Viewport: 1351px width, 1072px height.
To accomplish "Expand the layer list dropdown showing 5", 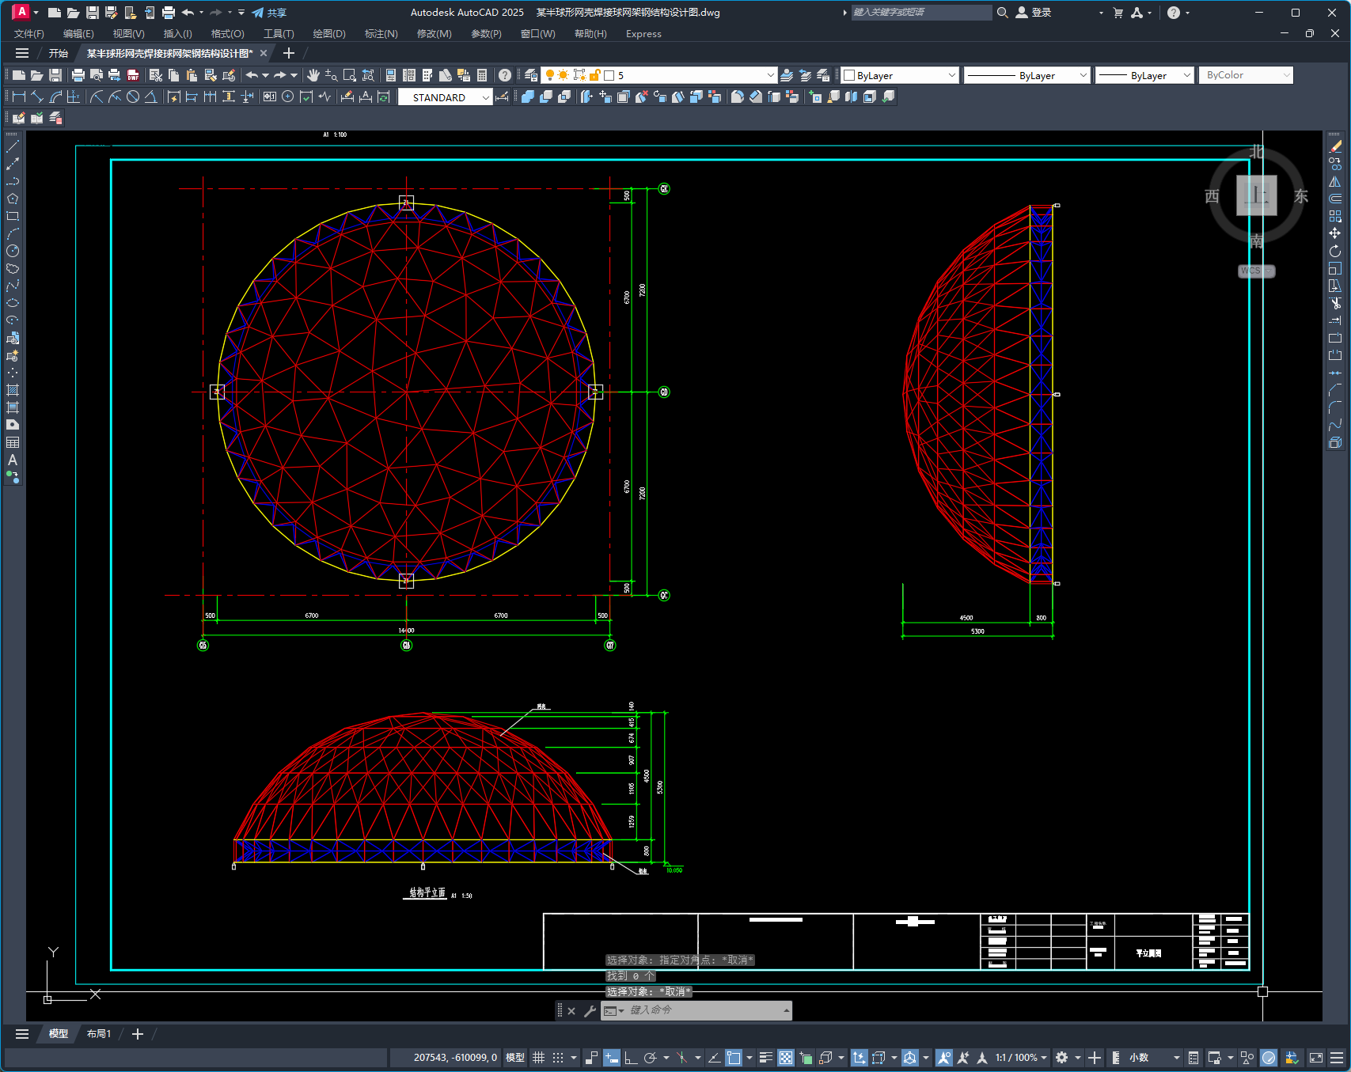I will [770, 75].
